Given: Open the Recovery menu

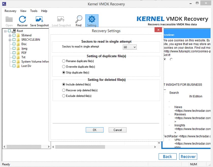Looking at the screenshot, I should (10, 11).
